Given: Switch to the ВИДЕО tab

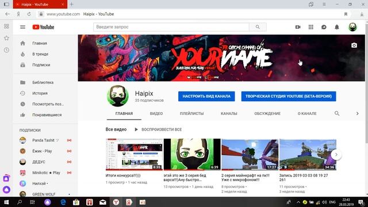Looking at the screenshot, I should tap(156, 114).
